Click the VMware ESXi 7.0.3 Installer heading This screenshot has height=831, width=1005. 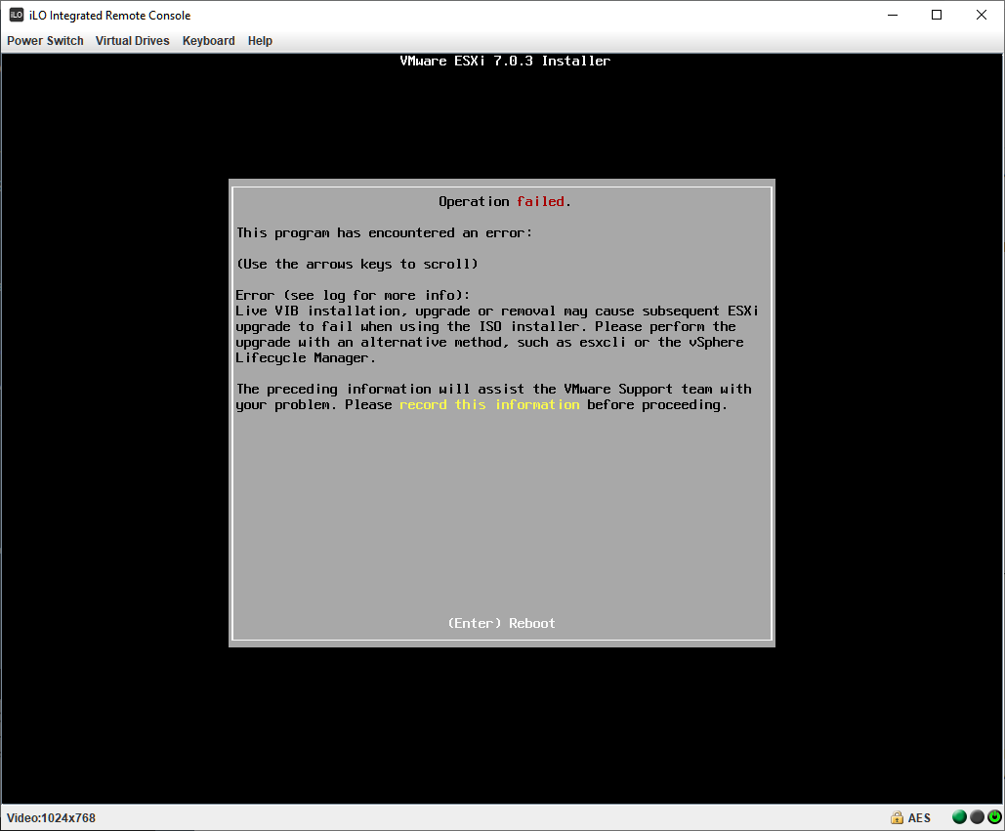pos(505,61)
